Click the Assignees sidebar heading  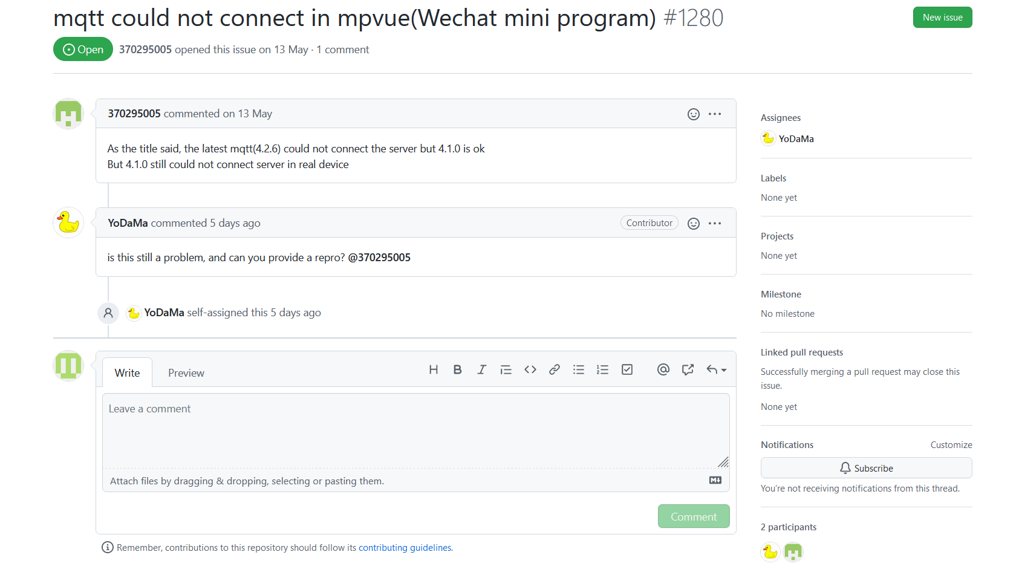[x=781, y=118]
